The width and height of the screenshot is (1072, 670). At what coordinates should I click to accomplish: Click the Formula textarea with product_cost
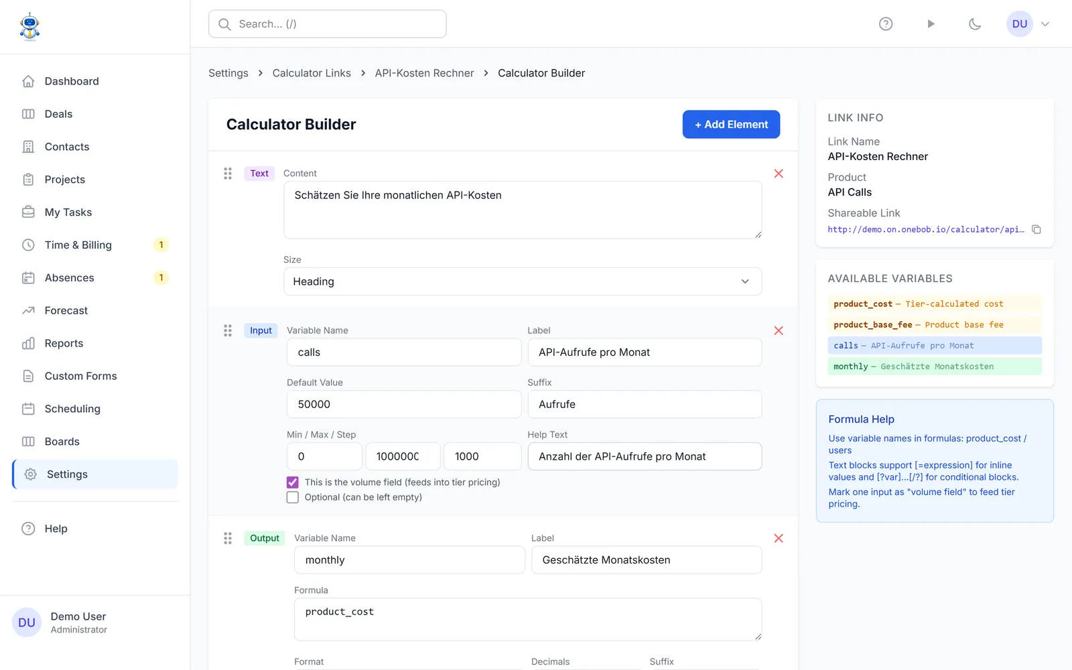point(528,619)
